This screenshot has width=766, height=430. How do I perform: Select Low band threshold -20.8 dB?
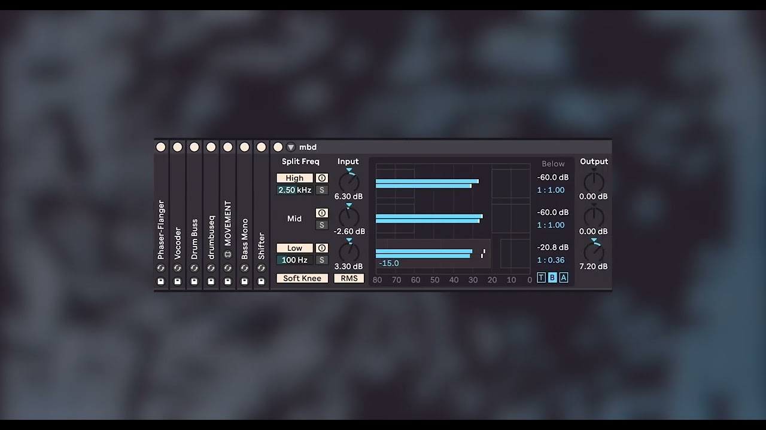tap(553, 247)
